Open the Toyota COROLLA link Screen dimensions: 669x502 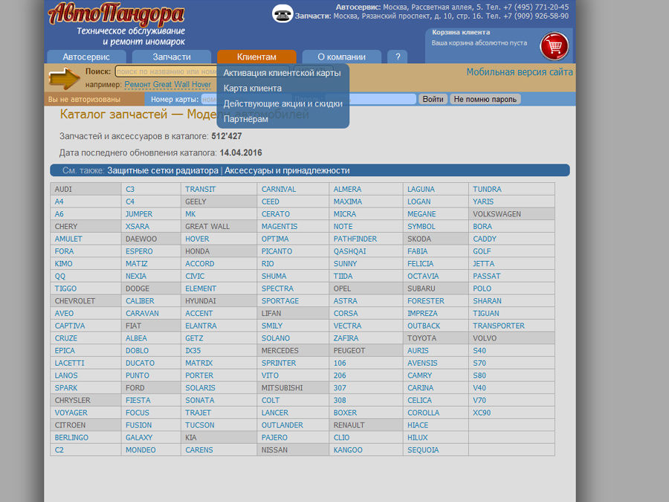423,413
